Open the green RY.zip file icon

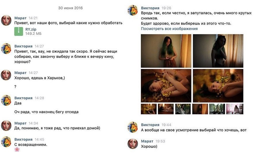coord(19,31)
